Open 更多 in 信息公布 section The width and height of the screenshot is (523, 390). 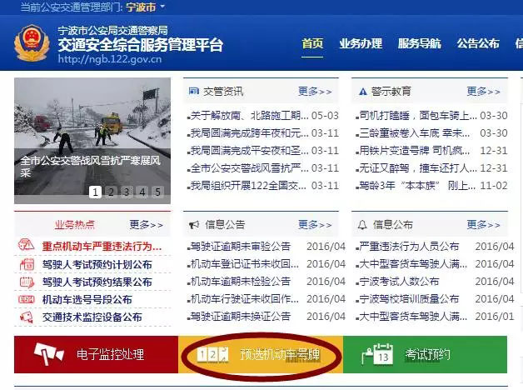[x=483, y=225]
